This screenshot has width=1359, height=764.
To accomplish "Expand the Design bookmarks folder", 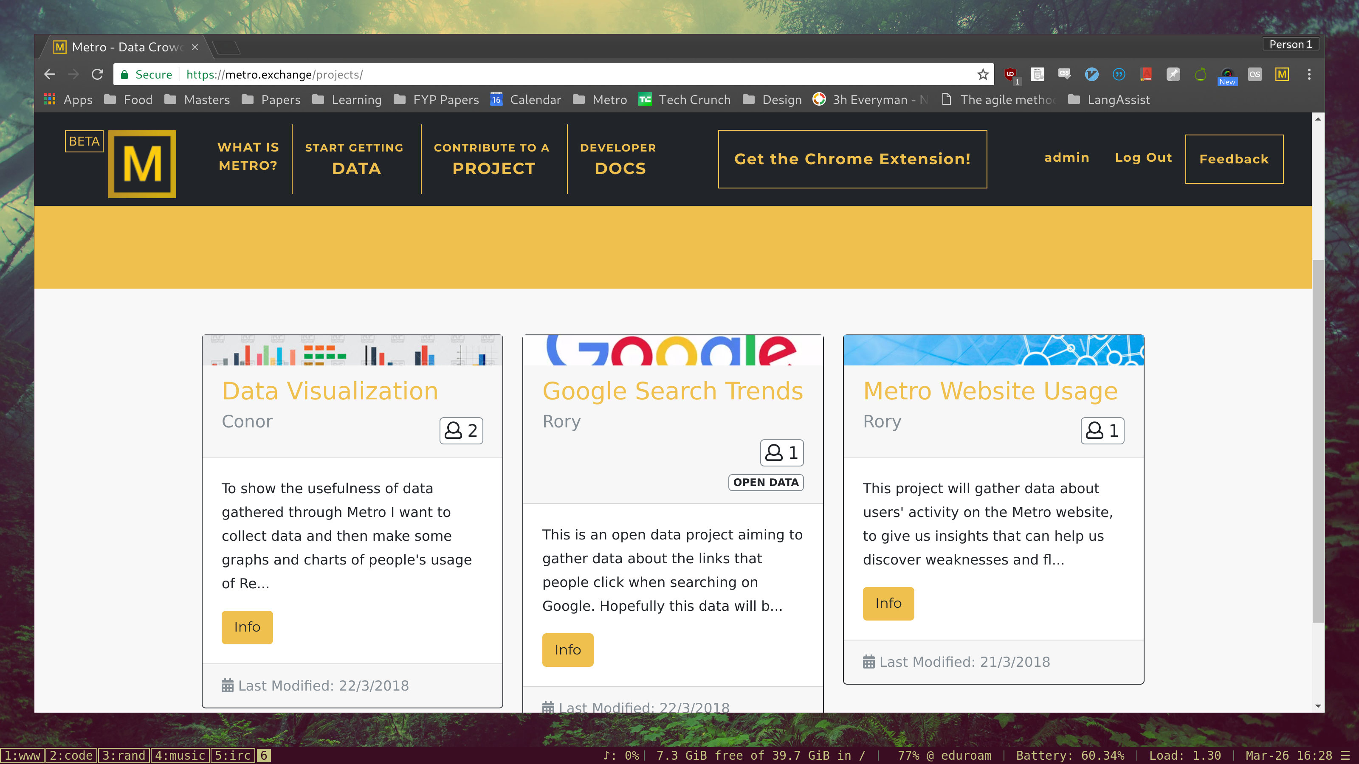I will click(773, 100).
